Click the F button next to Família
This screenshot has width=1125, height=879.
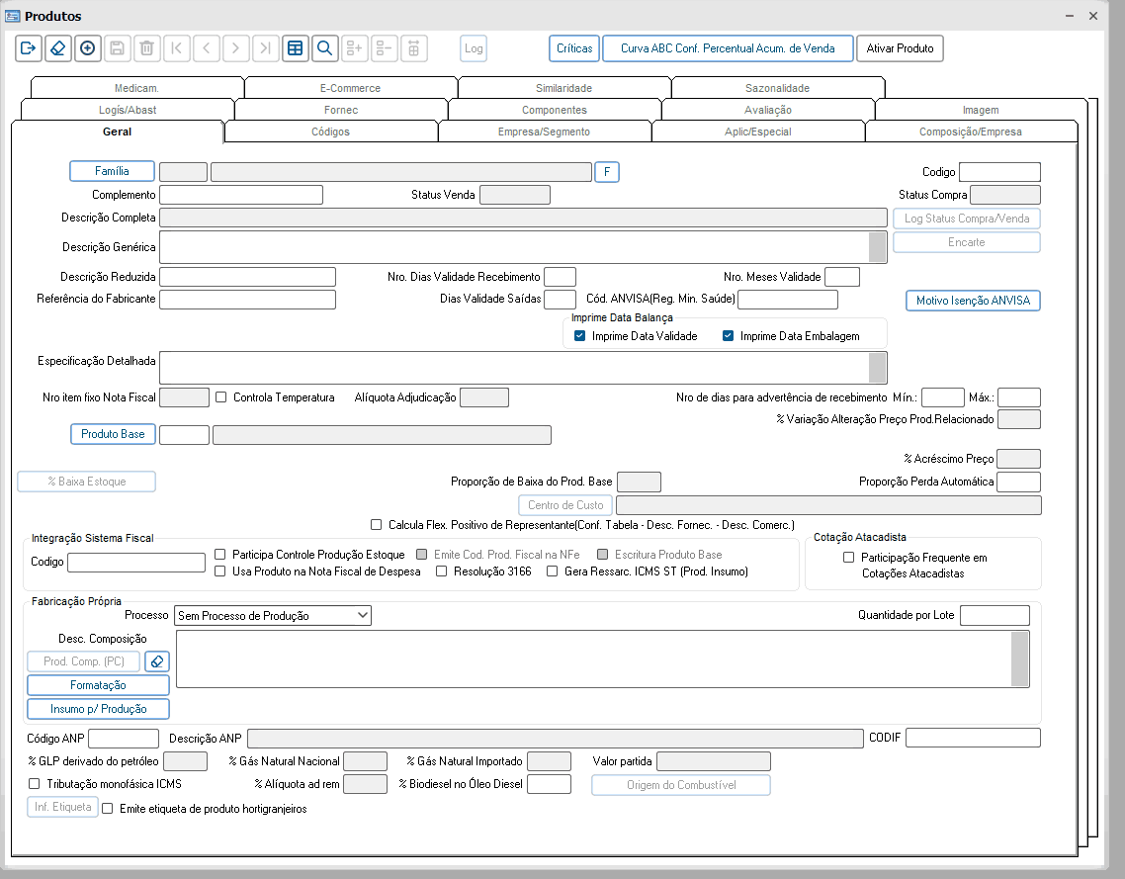[x=607, y=172]
